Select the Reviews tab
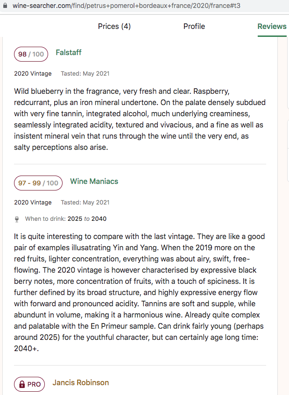This screenshot has height=395, width=289. point(272,26)
